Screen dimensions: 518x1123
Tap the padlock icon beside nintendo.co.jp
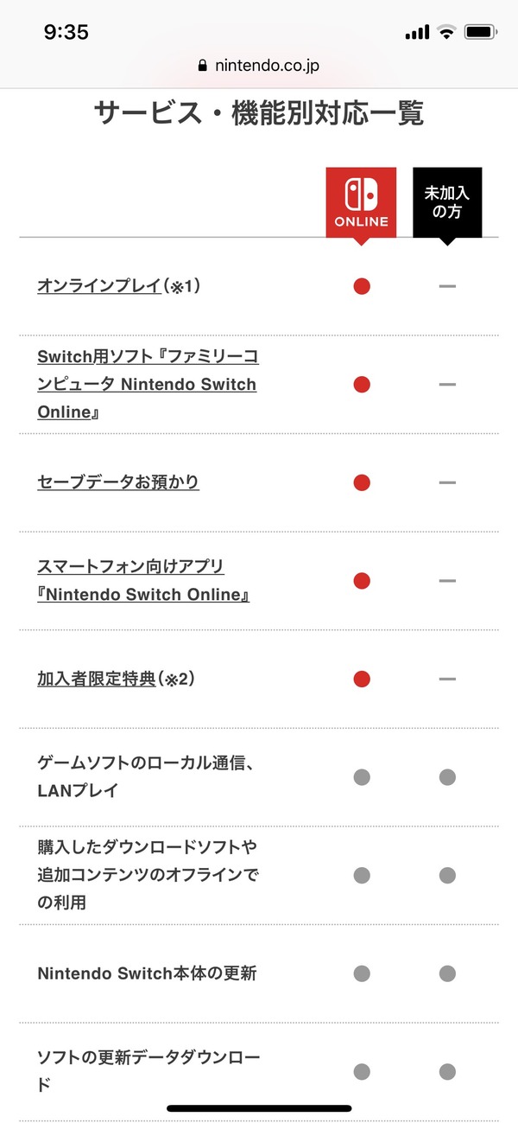tap(203, 65)
